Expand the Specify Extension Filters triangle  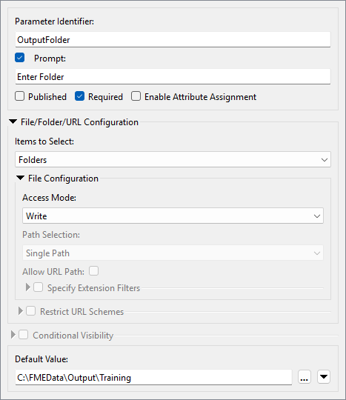point(28,287)
